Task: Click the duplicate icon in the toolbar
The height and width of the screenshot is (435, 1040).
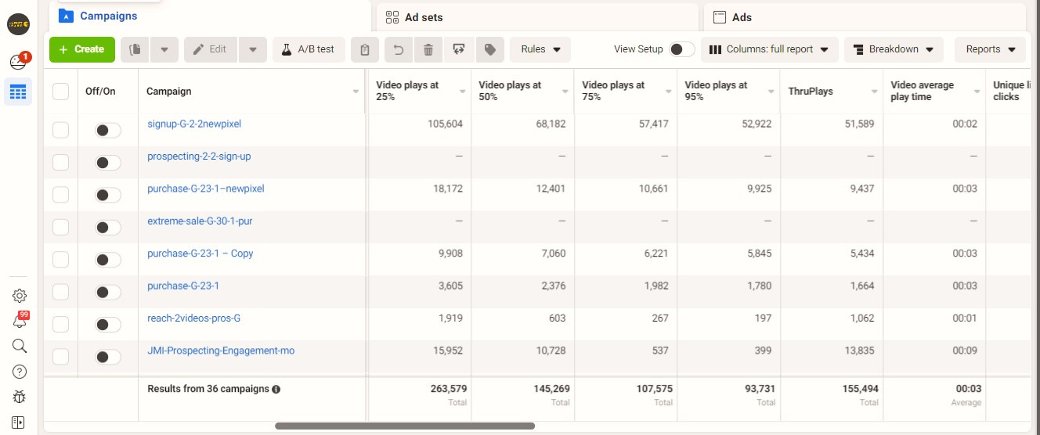Action: click(x=135, y=49)
